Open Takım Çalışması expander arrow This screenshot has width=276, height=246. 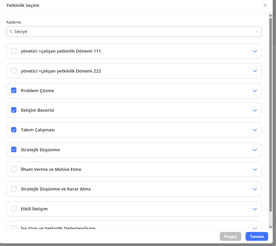pos(255,130)
